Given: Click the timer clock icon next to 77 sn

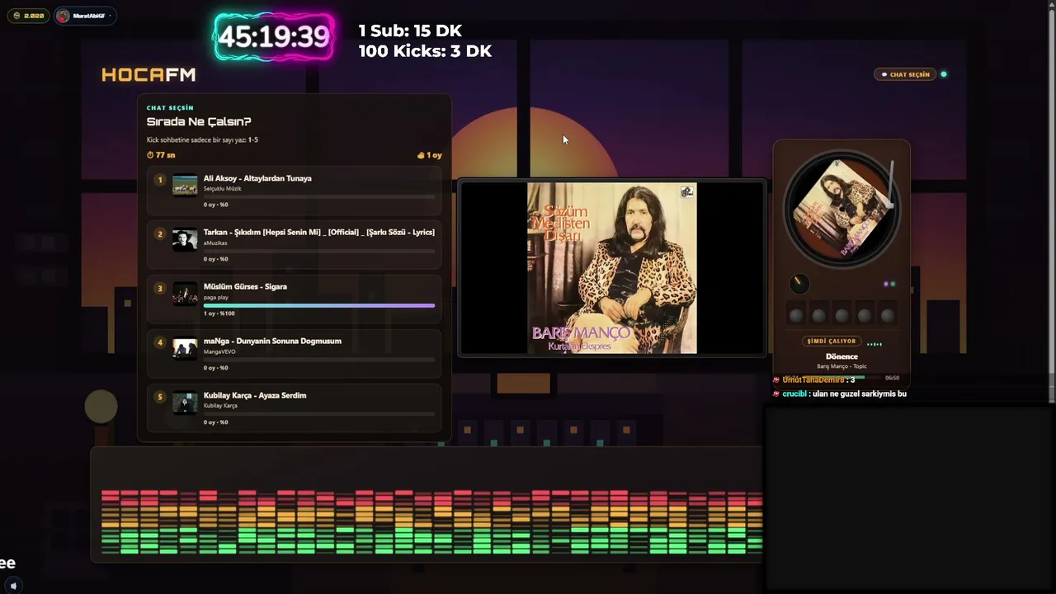Looking at the screenshot, I should coord(150,155).
